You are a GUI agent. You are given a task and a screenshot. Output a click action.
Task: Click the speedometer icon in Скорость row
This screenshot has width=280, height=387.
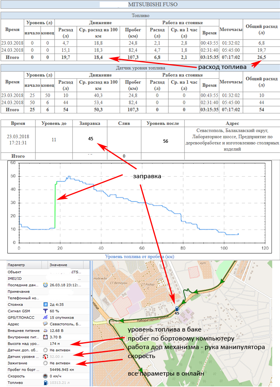pyautogui.click(x=45, y=376)
